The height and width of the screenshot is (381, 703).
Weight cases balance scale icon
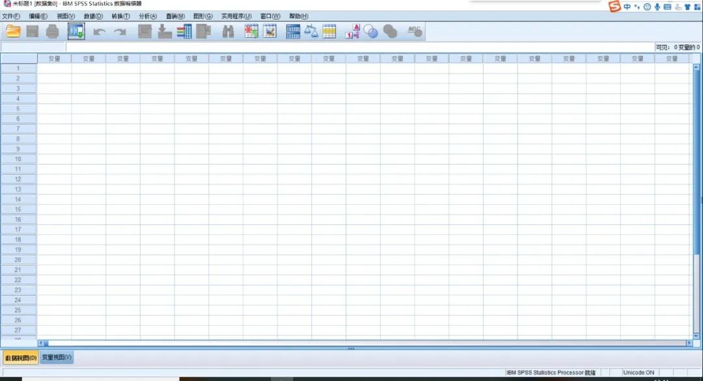[310, 31]
